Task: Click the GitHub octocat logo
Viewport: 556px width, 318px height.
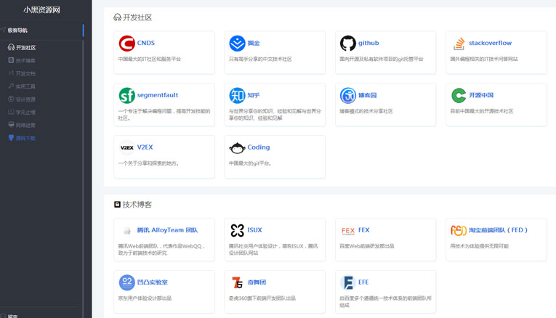Action: 348,44
